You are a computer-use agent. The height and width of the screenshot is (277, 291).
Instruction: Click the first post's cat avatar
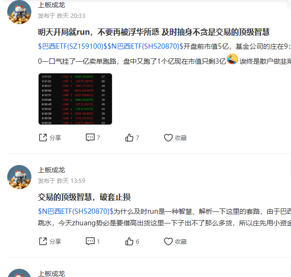[x=19, y=12]
